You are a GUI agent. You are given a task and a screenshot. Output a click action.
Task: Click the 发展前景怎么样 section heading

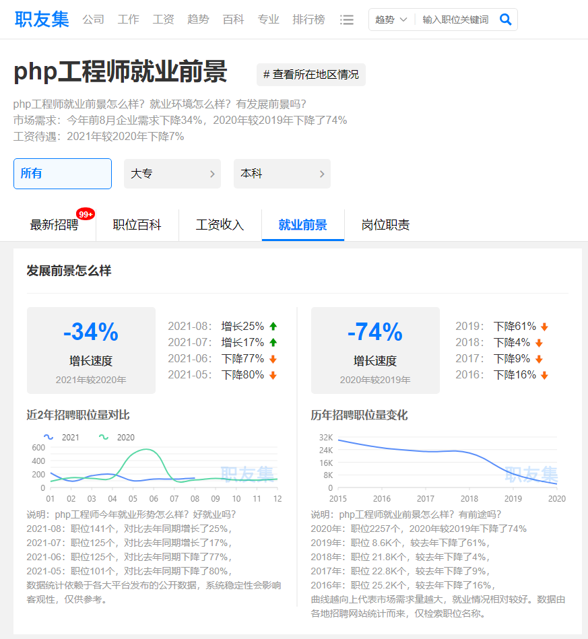69,271
